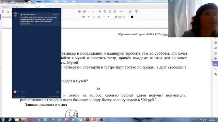
Task: Go to next page with down arrow
Action: [84, 12]
